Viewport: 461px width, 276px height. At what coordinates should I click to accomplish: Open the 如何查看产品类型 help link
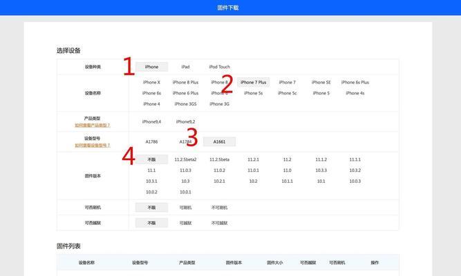(93, 126)
